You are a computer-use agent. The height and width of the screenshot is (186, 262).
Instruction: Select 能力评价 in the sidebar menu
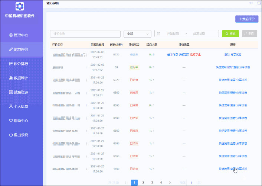19,49
